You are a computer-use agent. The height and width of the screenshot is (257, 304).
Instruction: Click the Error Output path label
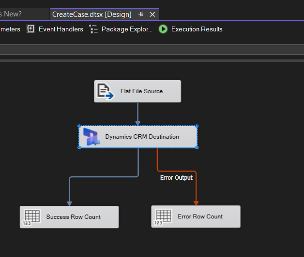point(176,178)
